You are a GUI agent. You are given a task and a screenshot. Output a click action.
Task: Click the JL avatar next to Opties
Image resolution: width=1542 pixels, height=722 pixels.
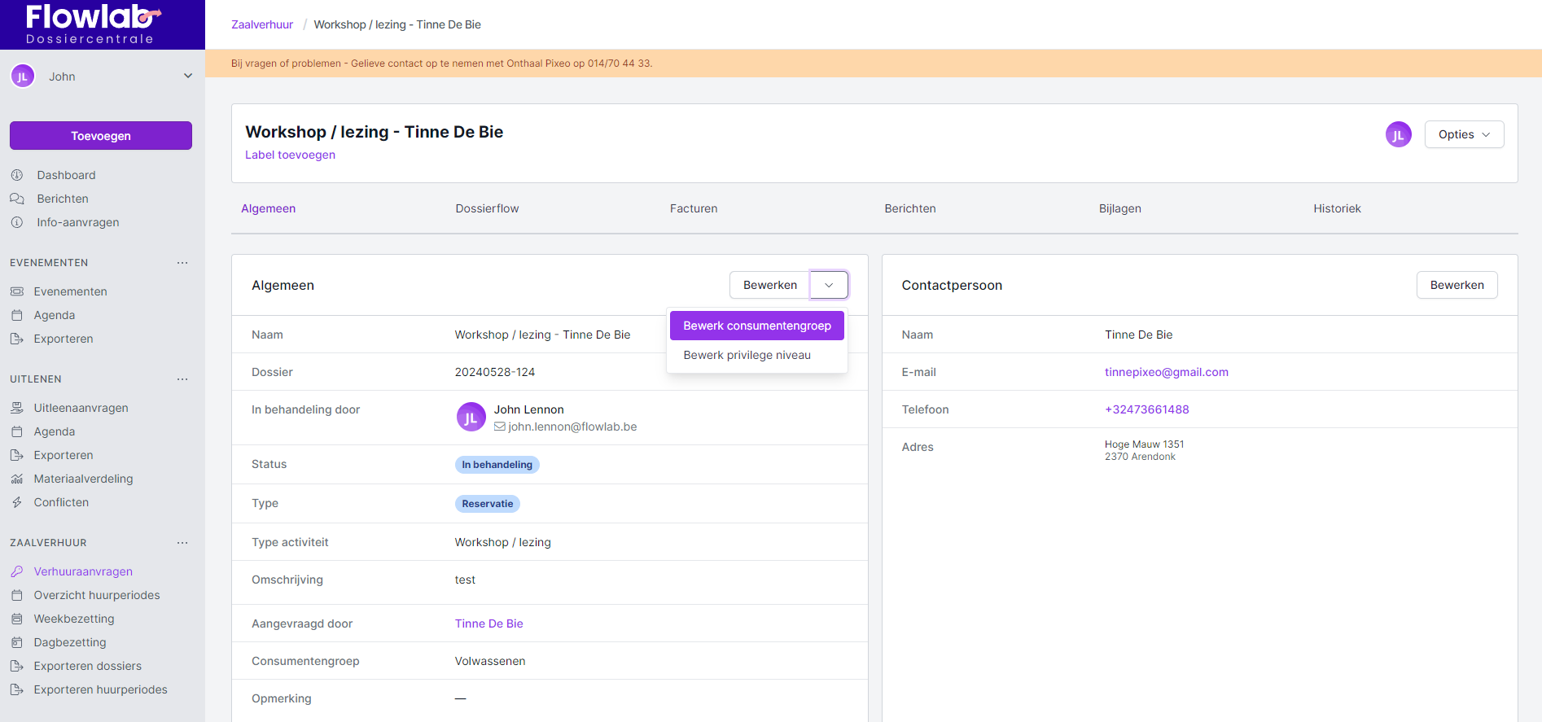[1398, 135]
